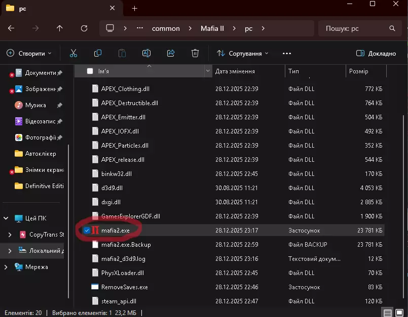Open the more options ellipsis menu
The height and width of the screenshot is (317, 408).
pos(287,53)
